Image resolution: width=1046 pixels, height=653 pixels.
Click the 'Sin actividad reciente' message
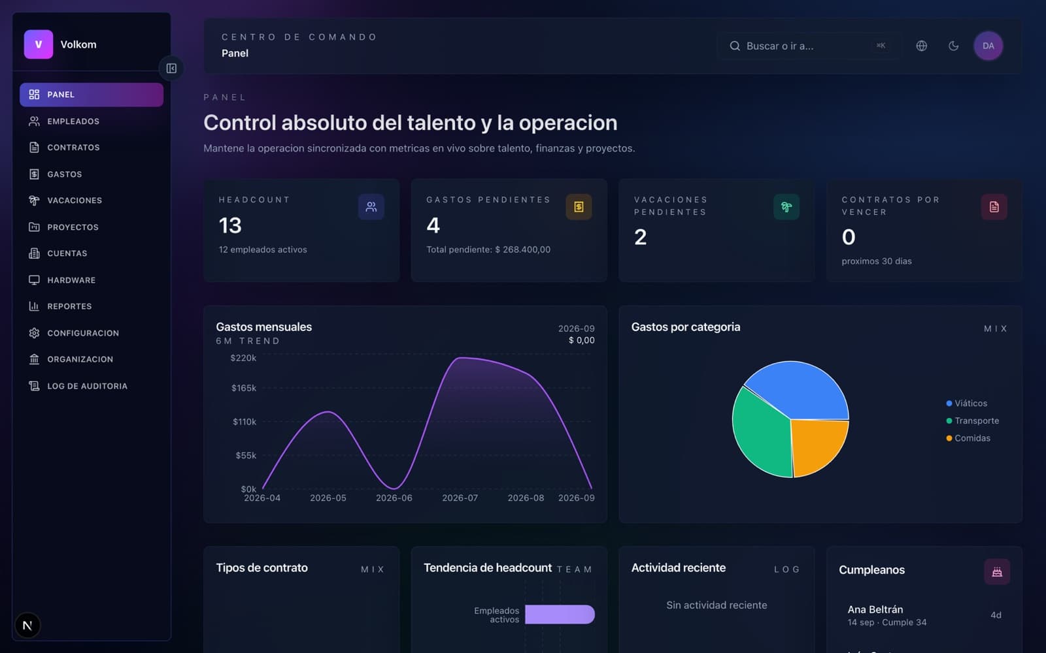(717, 605)
